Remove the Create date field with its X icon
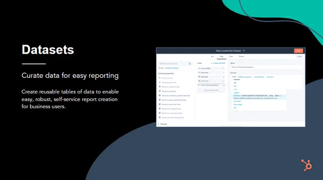 tap(224, 81)
